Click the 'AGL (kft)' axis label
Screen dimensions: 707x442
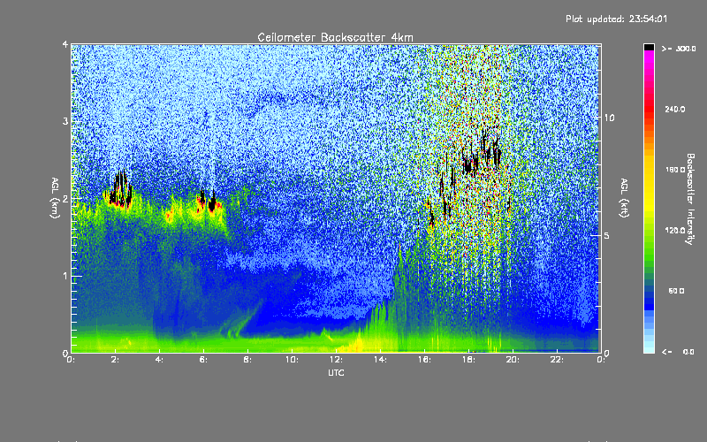(x=625, y=198)
